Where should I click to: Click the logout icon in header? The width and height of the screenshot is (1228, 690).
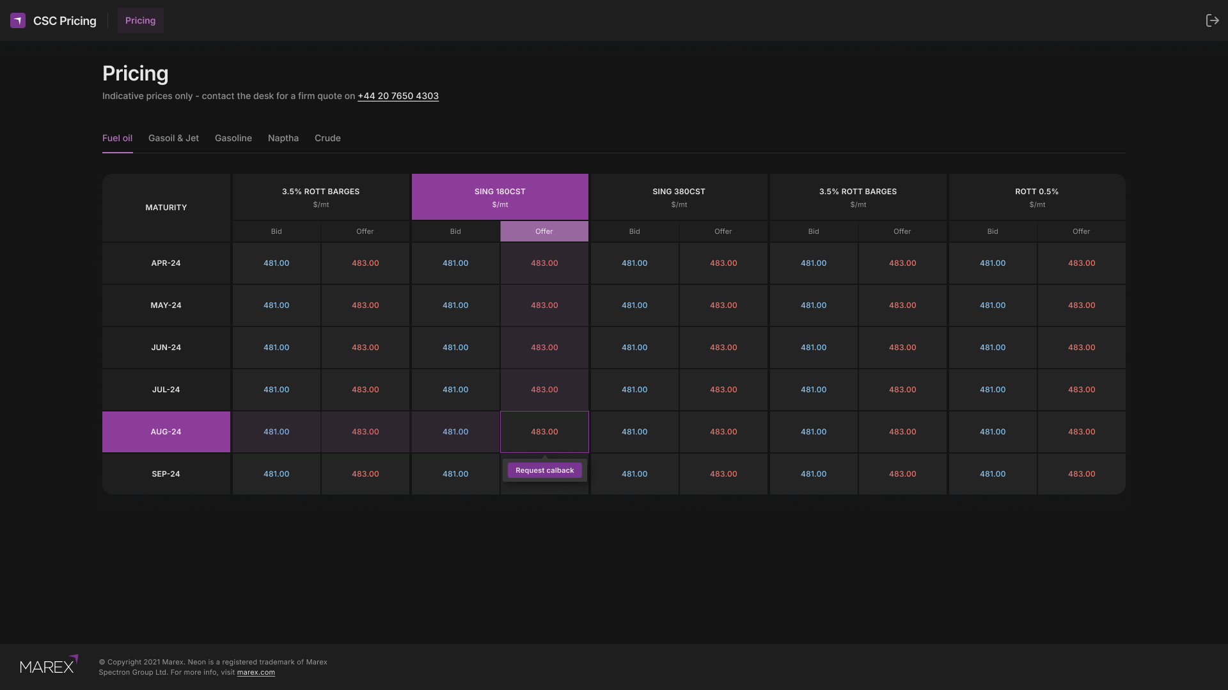(x=1212, y=20)
